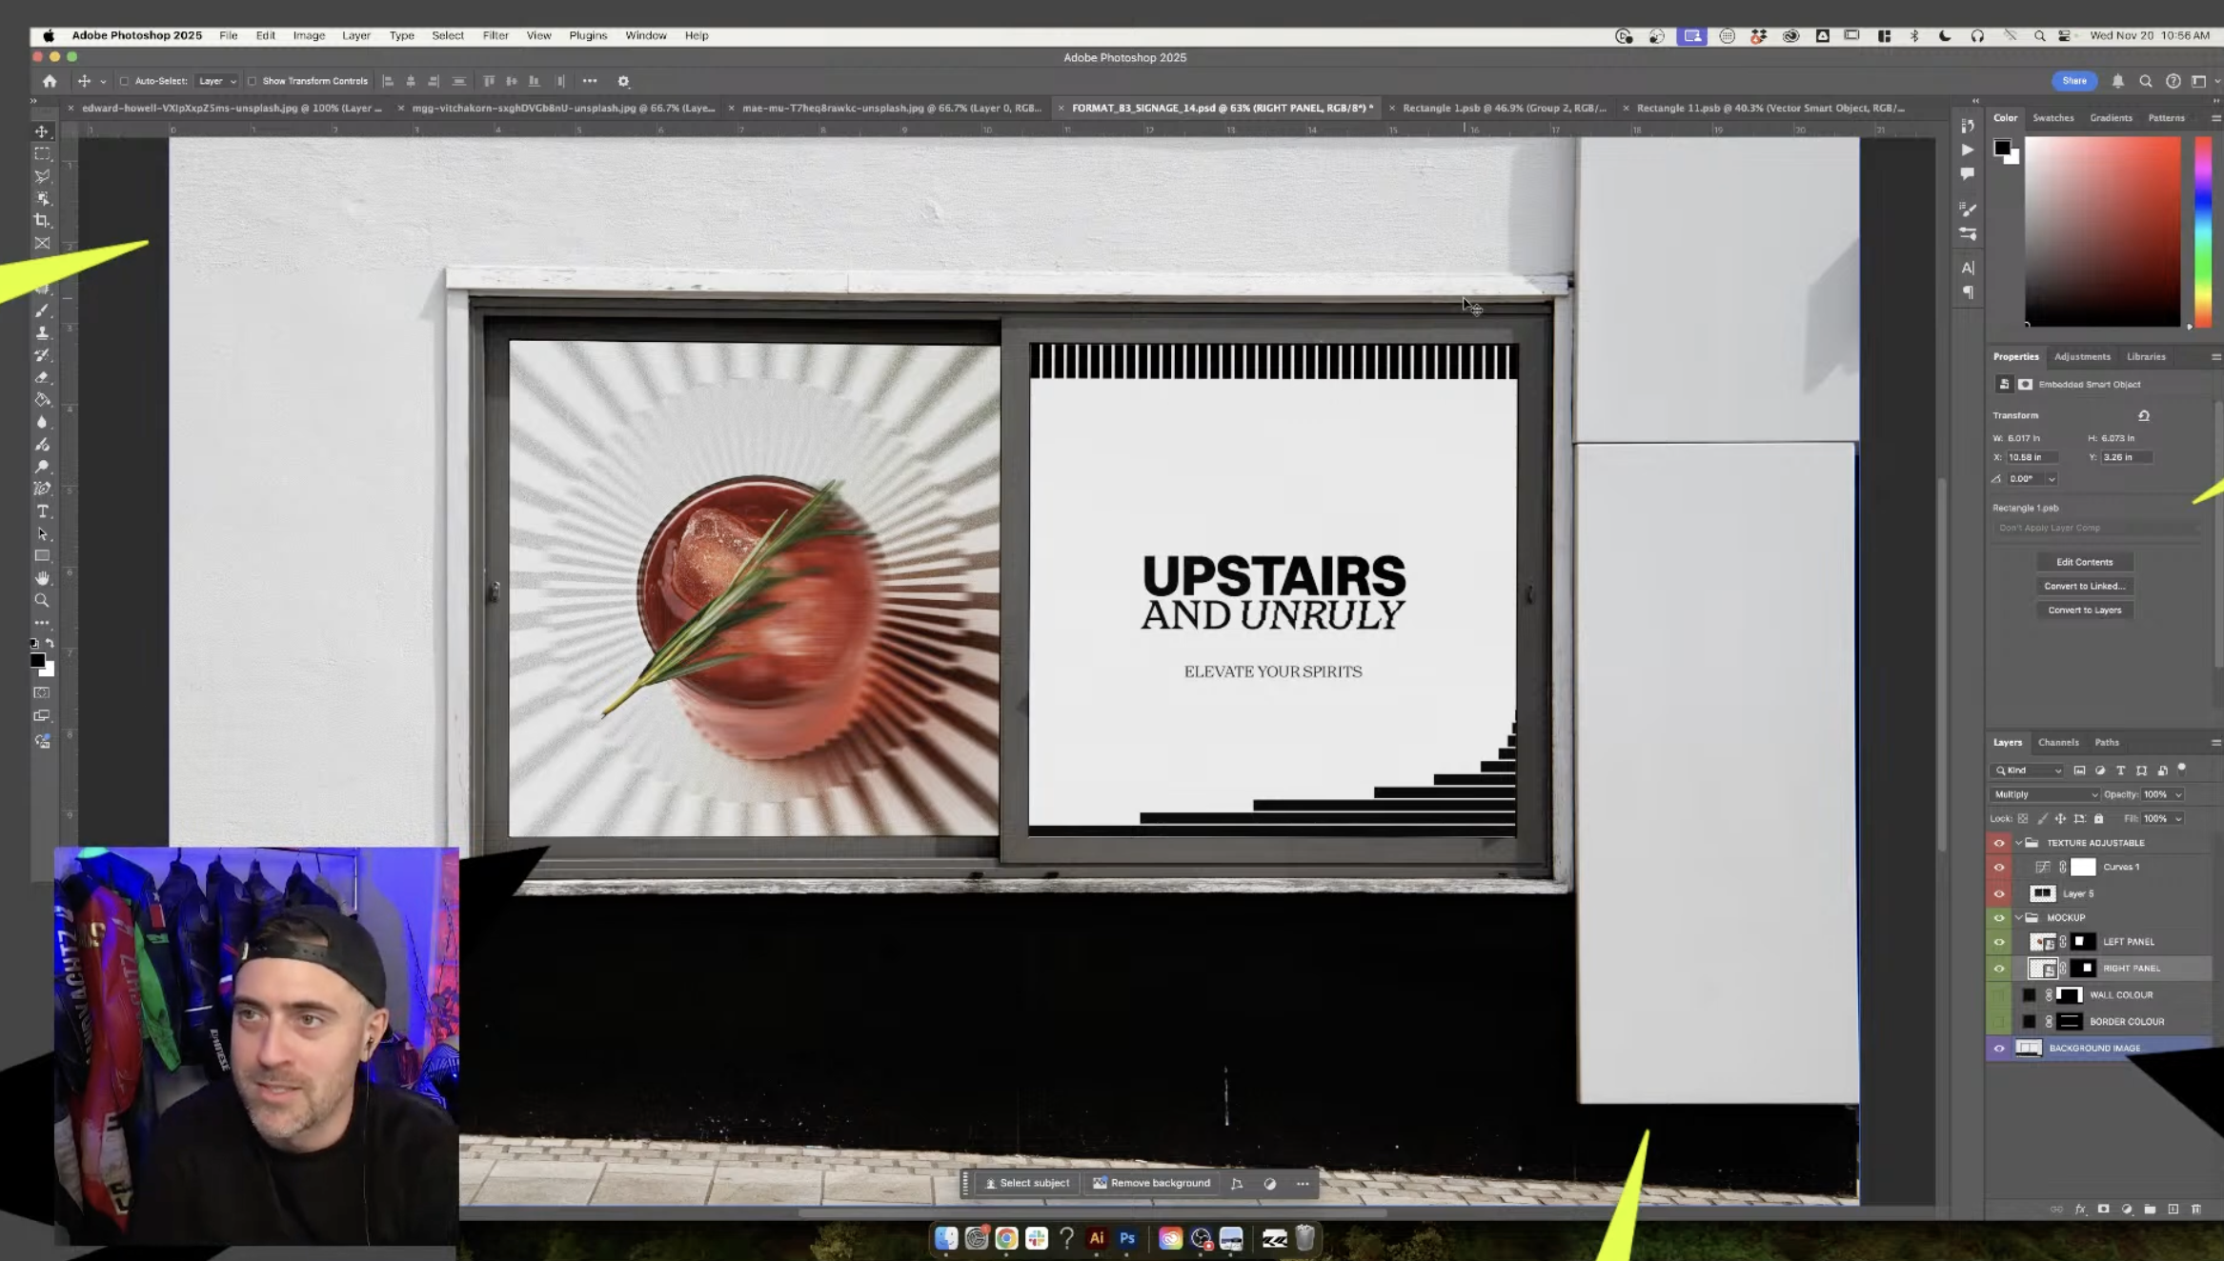The height and width of the screenshot is (1261, 2224).
Task: Open the Multiply blend mode dropdown
Action: [2044, 794]
